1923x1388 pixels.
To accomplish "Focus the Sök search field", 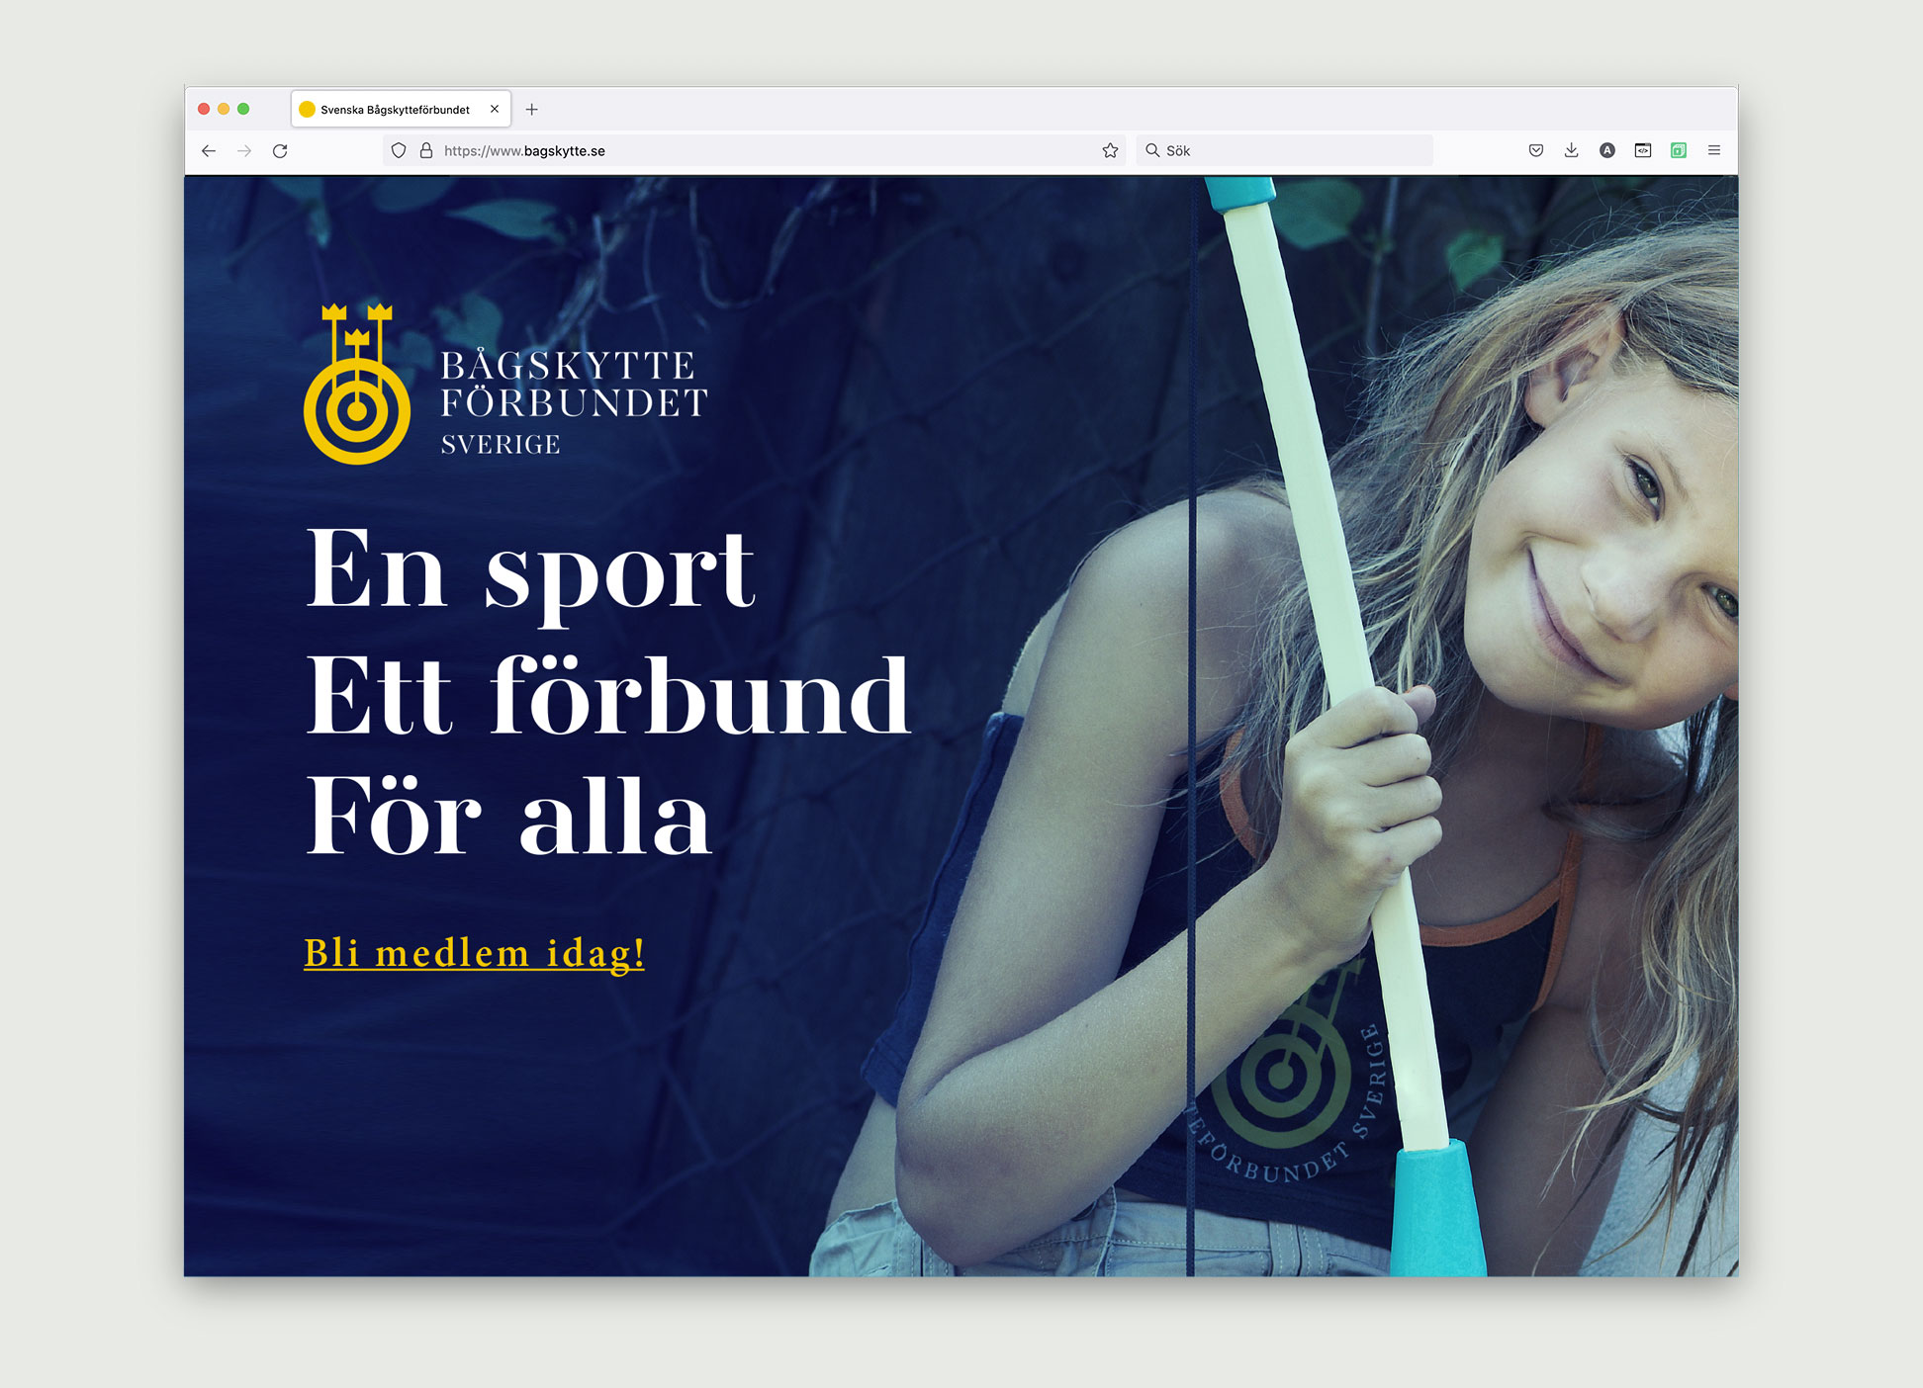I will pyautogui.click(x=1285, y=150).
